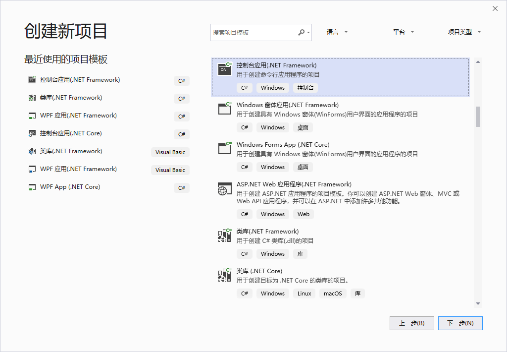Select 类库(.NET Framework) title in template list

pos(267,231)
